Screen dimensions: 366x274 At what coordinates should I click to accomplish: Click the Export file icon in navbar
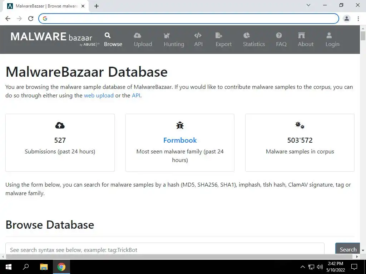click(x=219, y=35)
